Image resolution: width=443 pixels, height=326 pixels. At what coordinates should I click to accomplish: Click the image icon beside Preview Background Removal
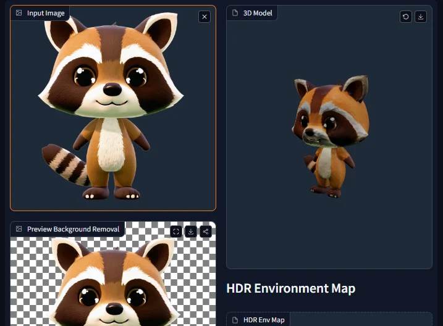(x=19, y=229)
